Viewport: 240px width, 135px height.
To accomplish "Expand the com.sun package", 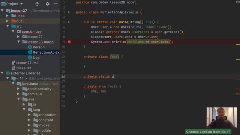I will pos(18,94).
